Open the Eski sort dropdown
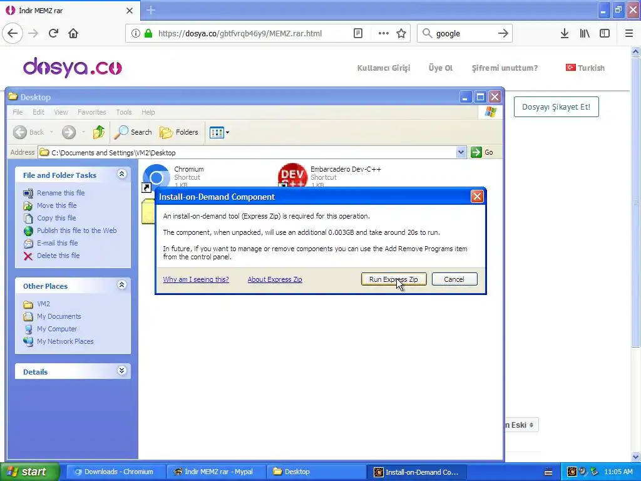The width and height of the screenshot is (641, 481). pyautogui.click(x=521, y=425)
